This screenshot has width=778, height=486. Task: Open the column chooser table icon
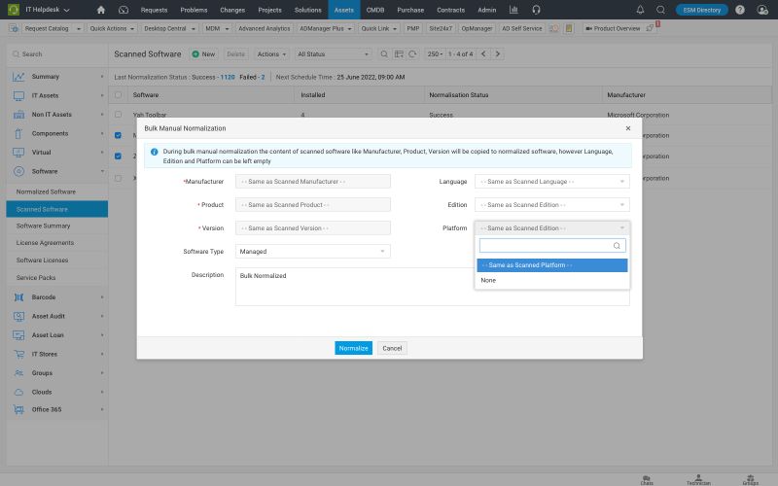click(x=399, y=54)
